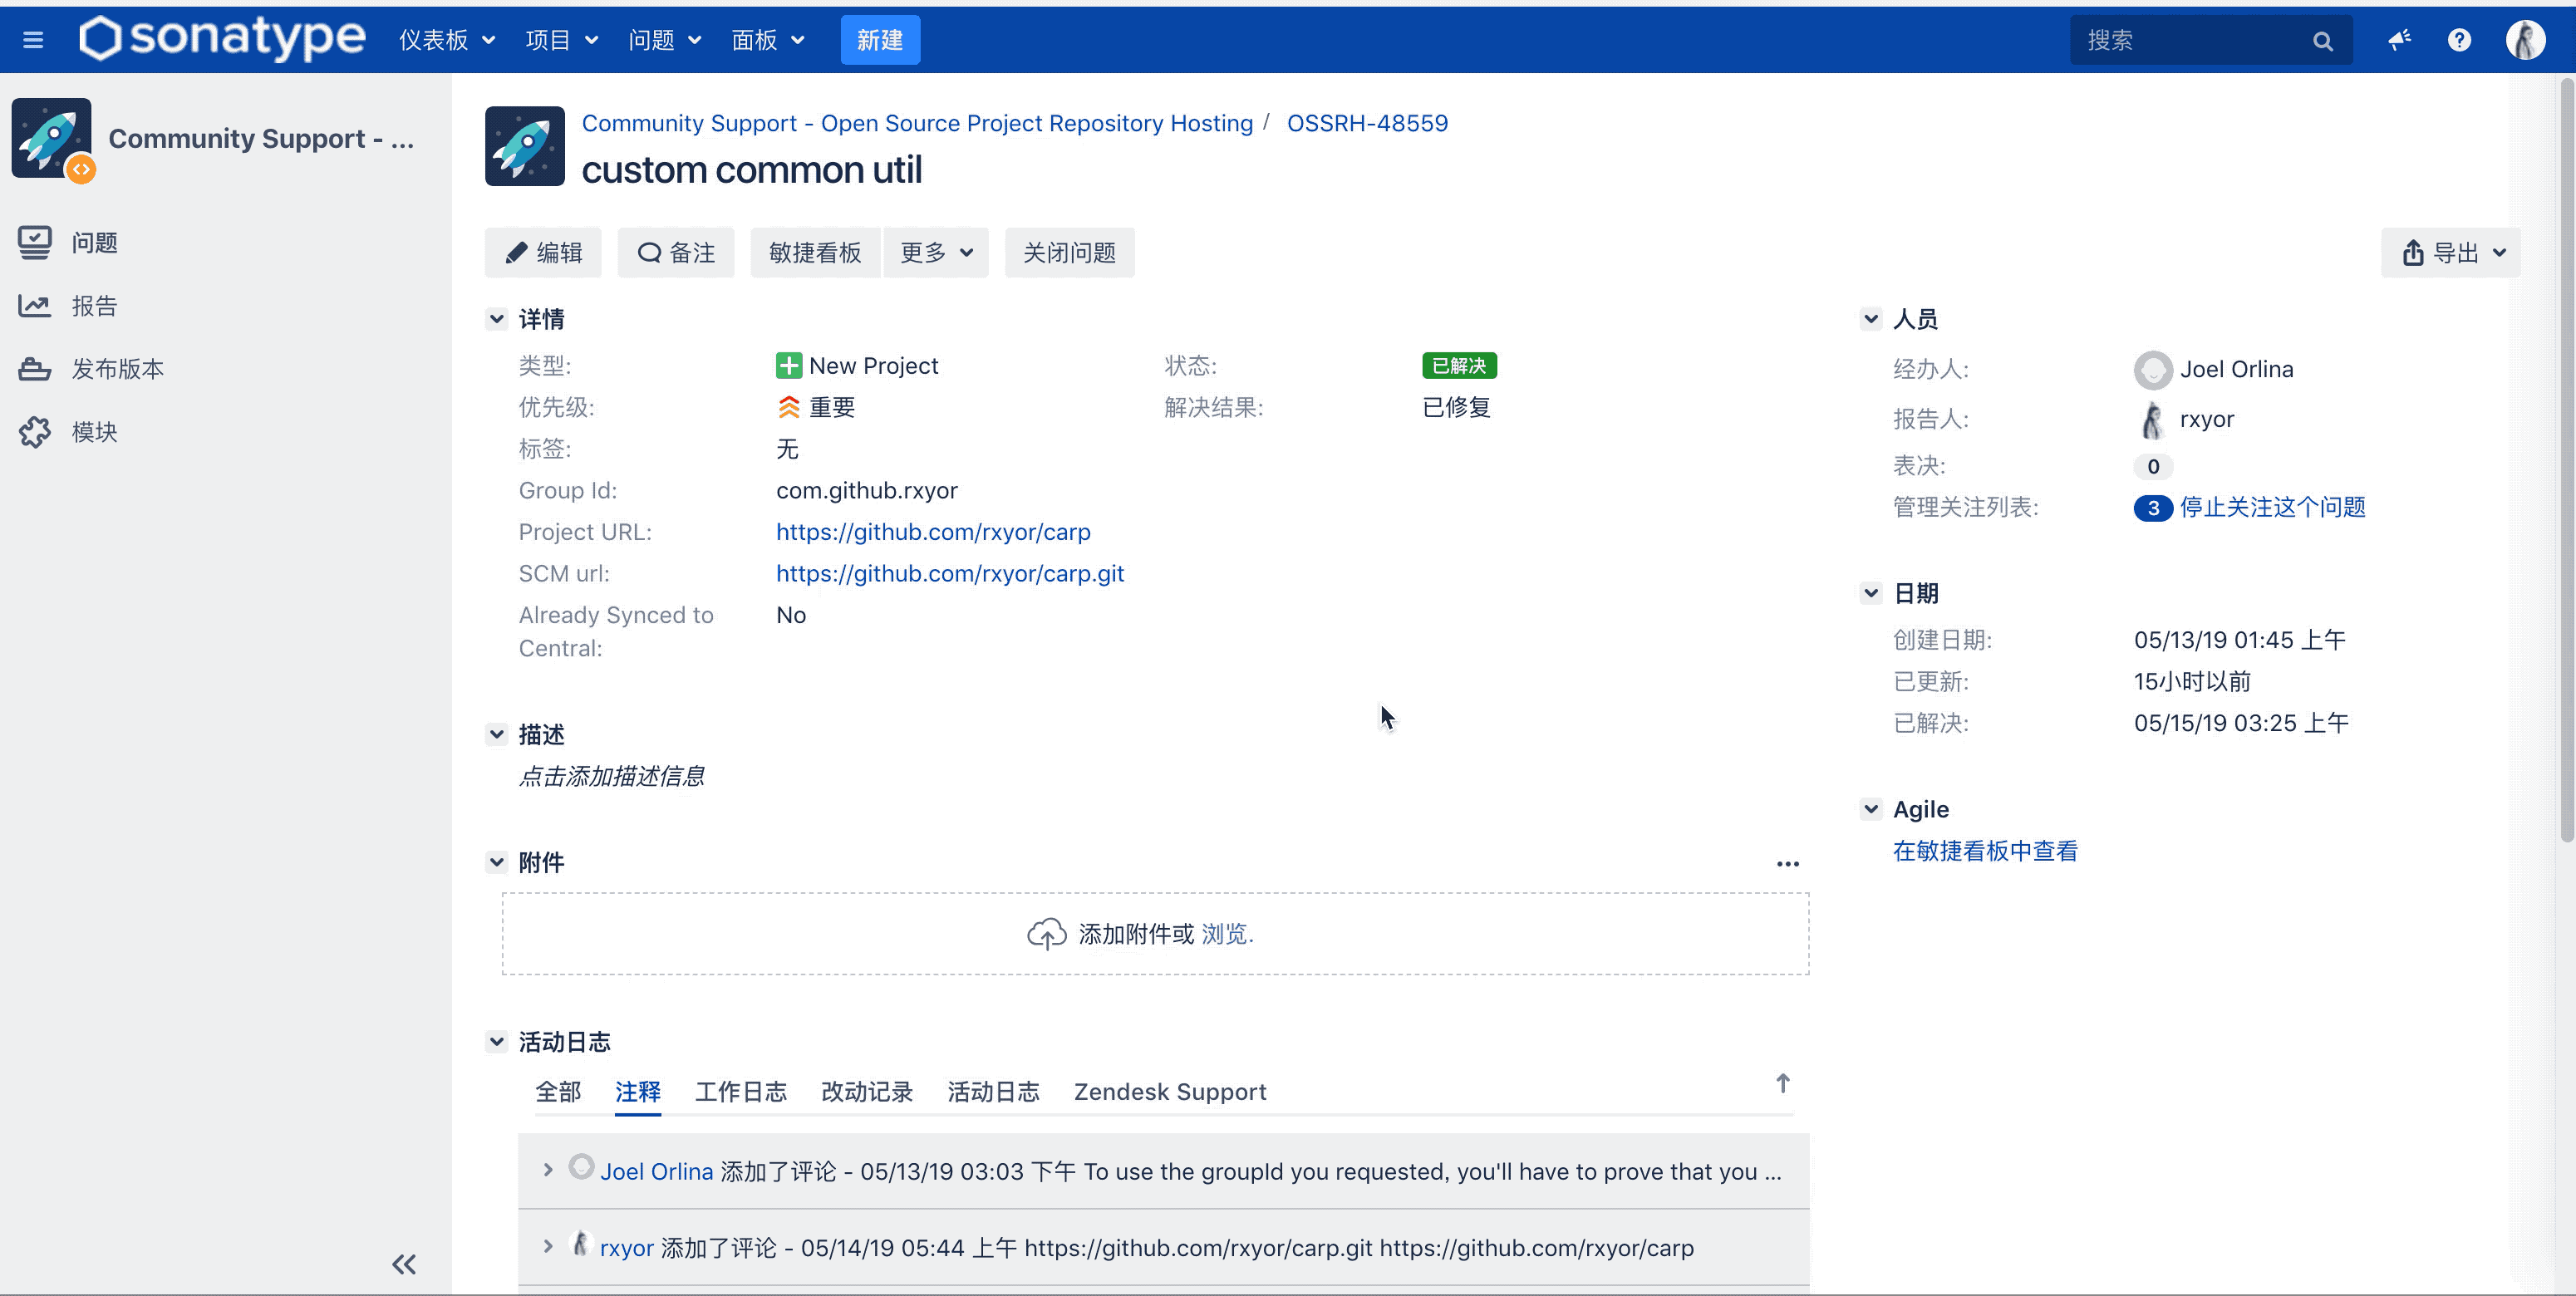Switch to 改动记录 activity tab
Image resolution: width=2576 pixels, height=1296 pixels.
pos(865,1091)
